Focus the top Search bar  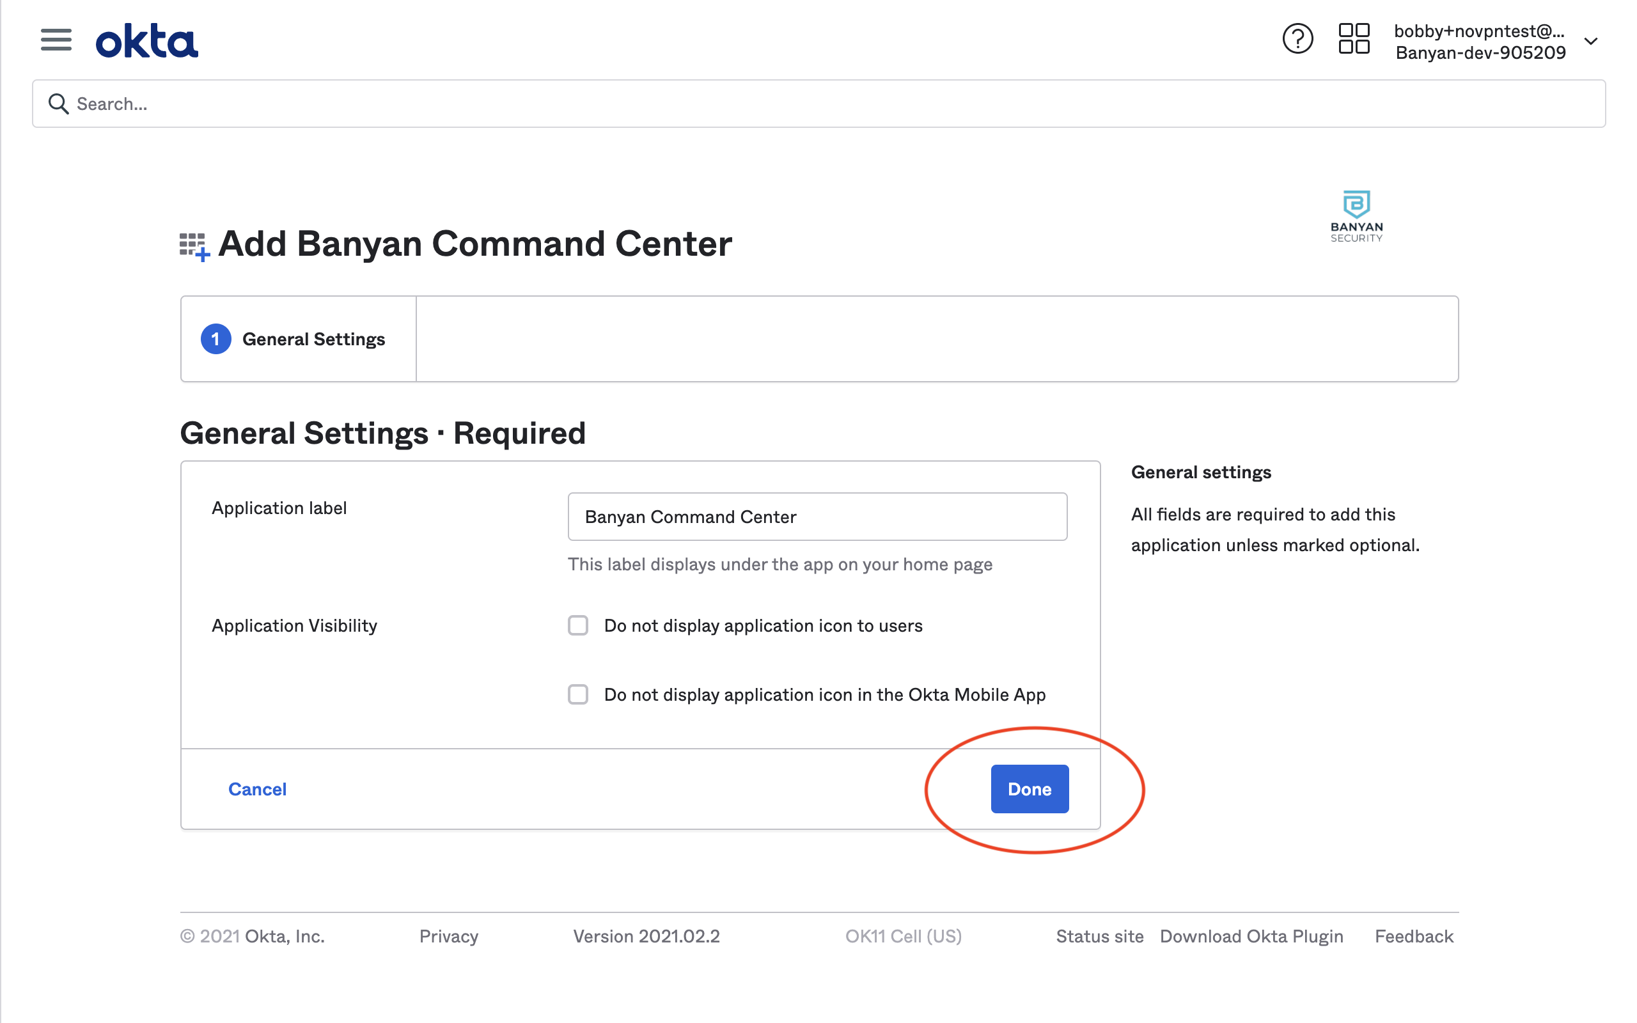818,104
